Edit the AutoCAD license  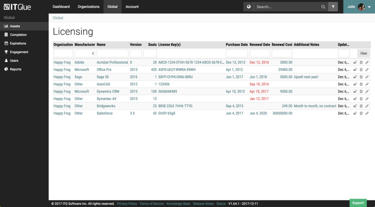point(367,84)
